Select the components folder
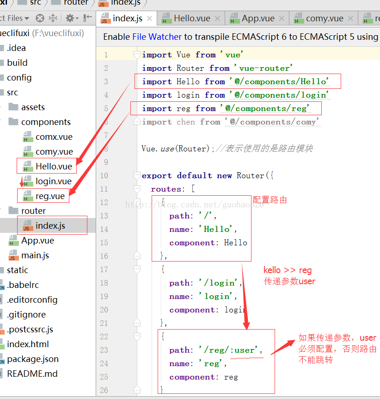 (46, 122)
